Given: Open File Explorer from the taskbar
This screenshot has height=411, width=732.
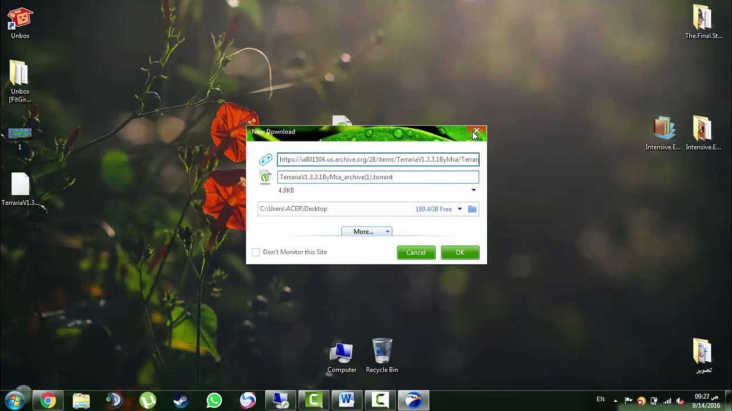Looking at the screenshot, I should click(x=81, y=400).
